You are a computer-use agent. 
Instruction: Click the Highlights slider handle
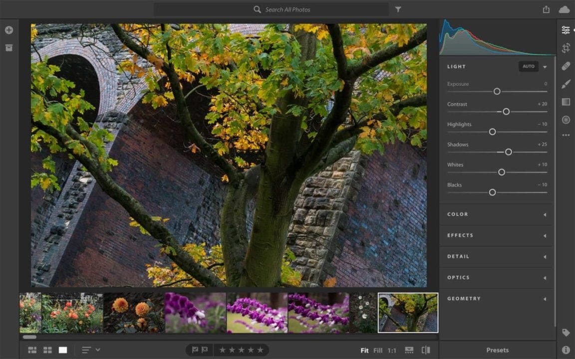pos(493,132)
